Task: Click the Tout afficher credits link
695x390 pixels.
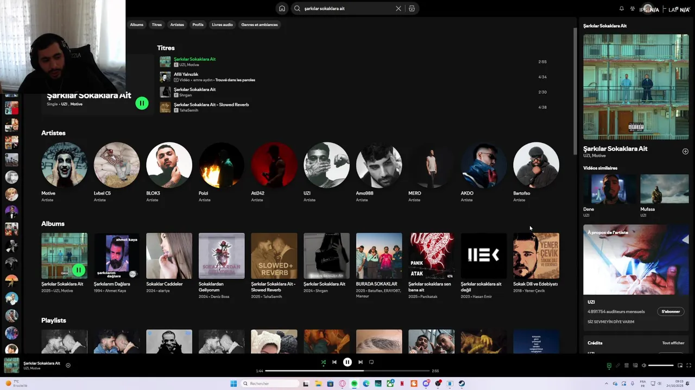Action: pos(673,343)
